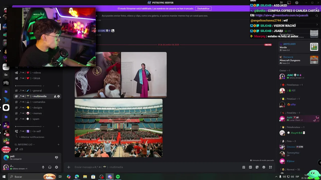Open the server folder above the arrow server

coord(6,91)
